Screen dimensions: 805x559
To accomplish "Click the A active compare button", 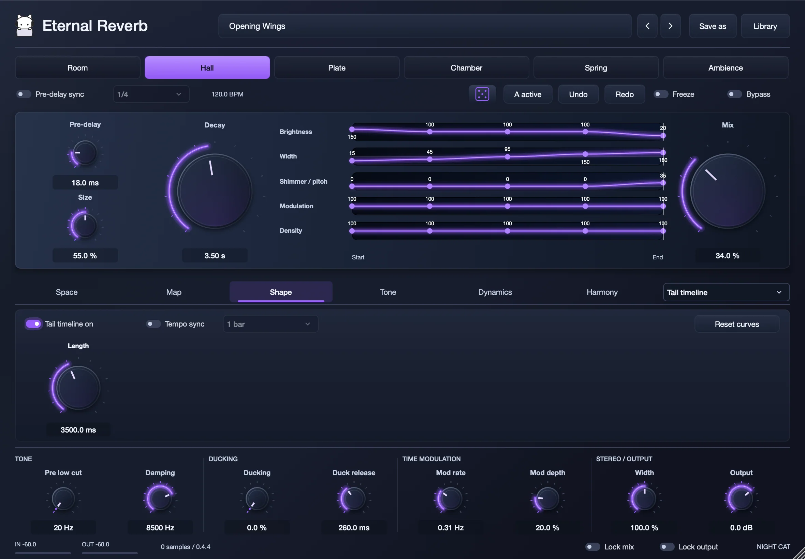I will 527,94.
